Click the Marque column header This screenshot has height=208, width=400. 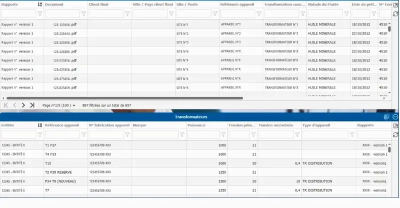click(x=139, y=125)
